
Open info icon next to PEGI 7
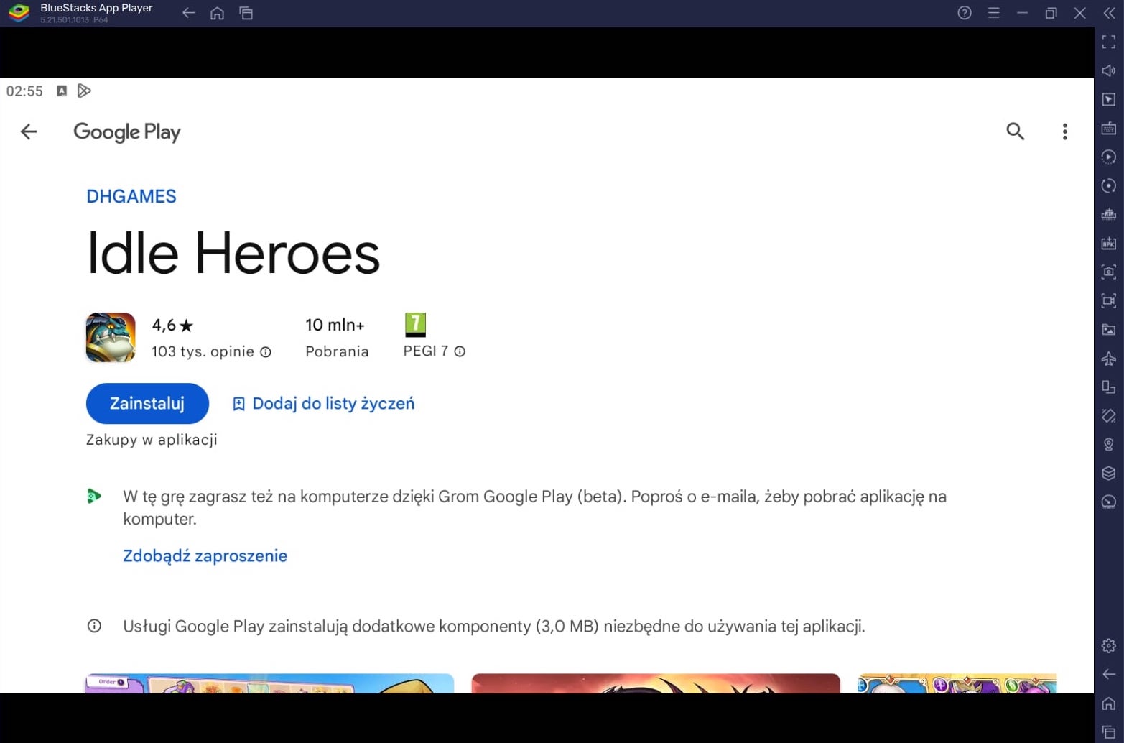[460, 351]
